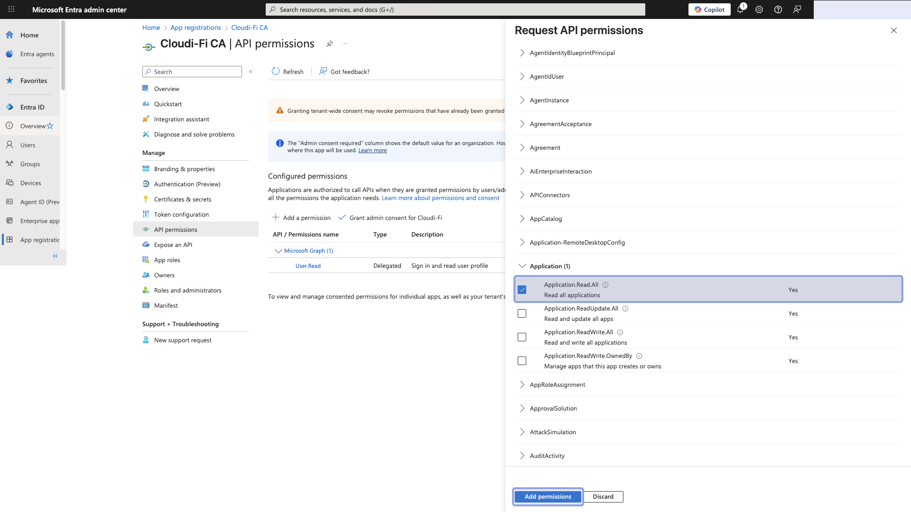Uncheck the Application.Read.All permission
The width and height of the screenshot is (911, 512).
(x=522, y=289)
